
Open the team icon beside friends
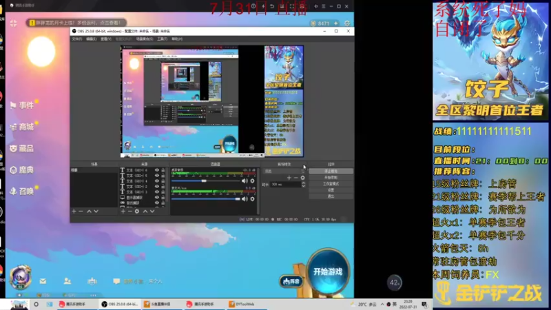click(92, 281)
